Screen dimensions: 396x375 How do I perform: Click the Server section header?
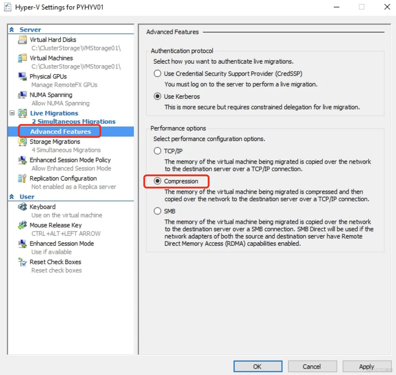click(30, 29)
